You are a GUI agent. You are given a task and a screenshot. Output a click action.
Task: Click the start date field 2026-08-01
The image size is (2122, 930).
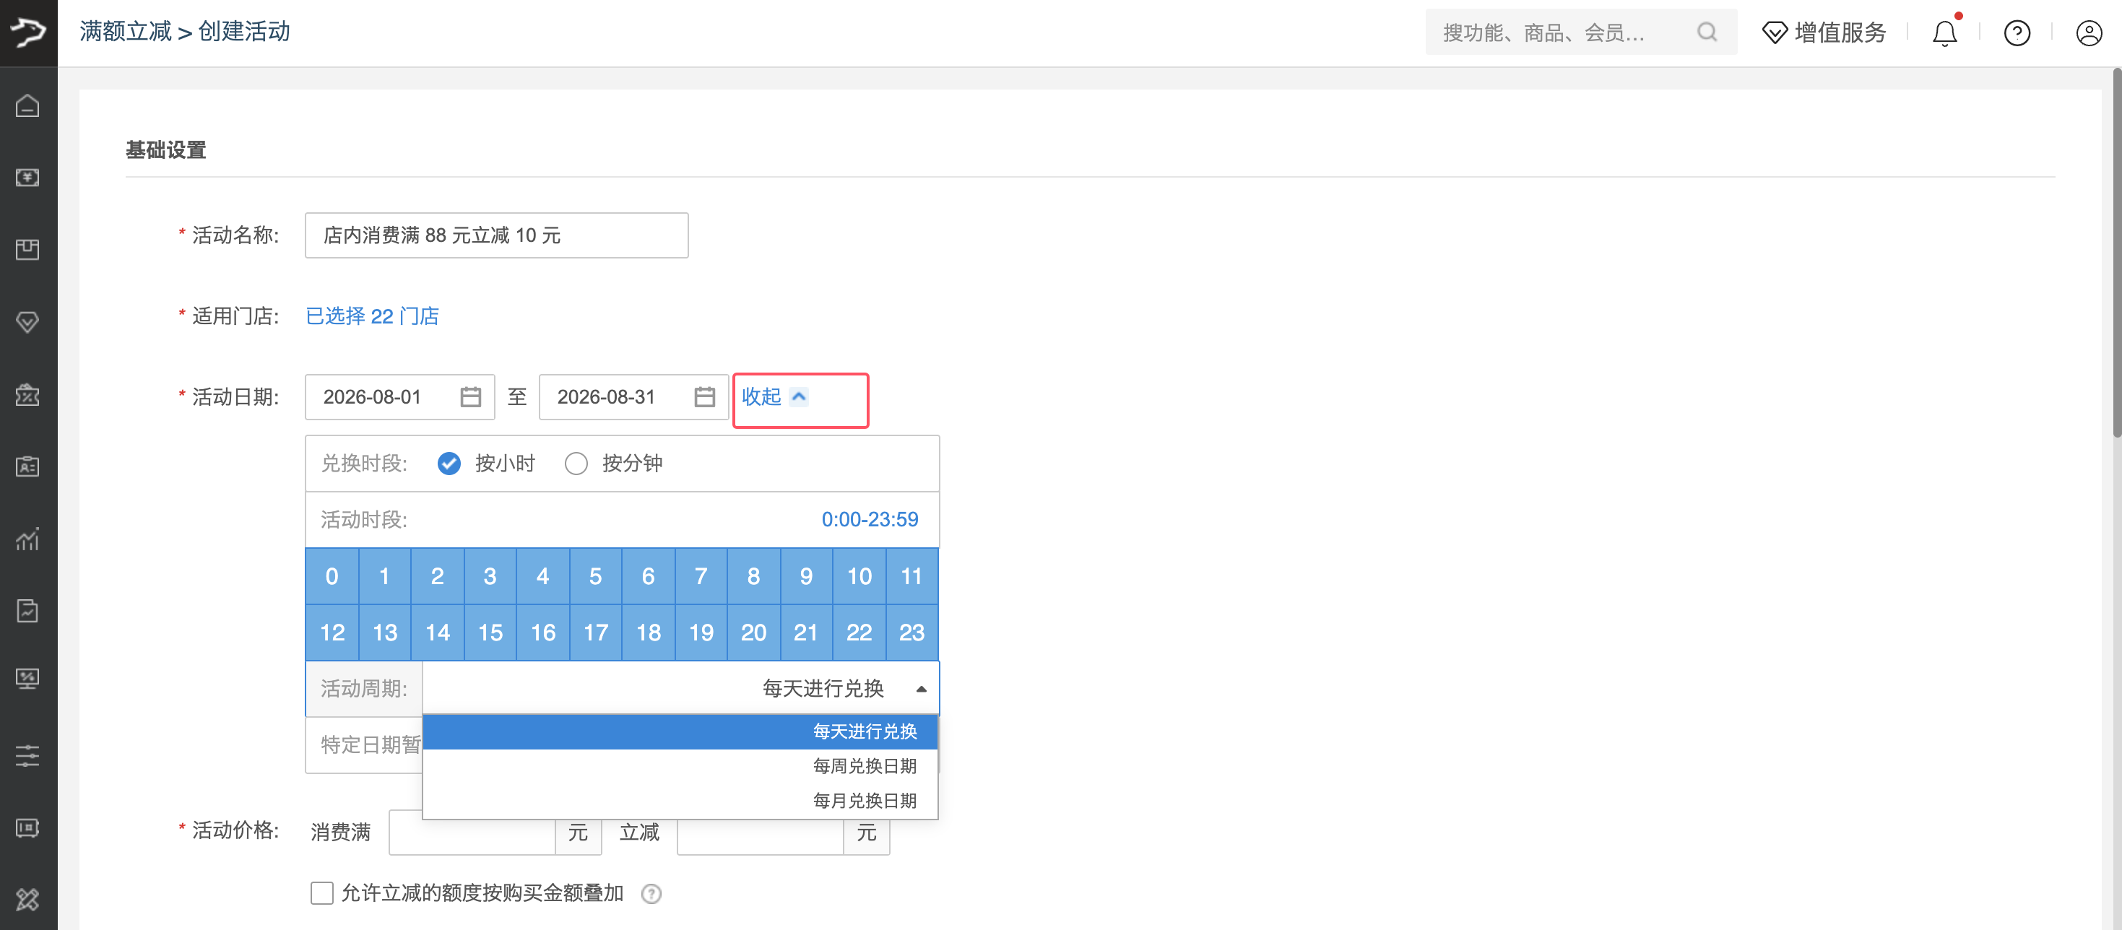(x=399, y=397)
